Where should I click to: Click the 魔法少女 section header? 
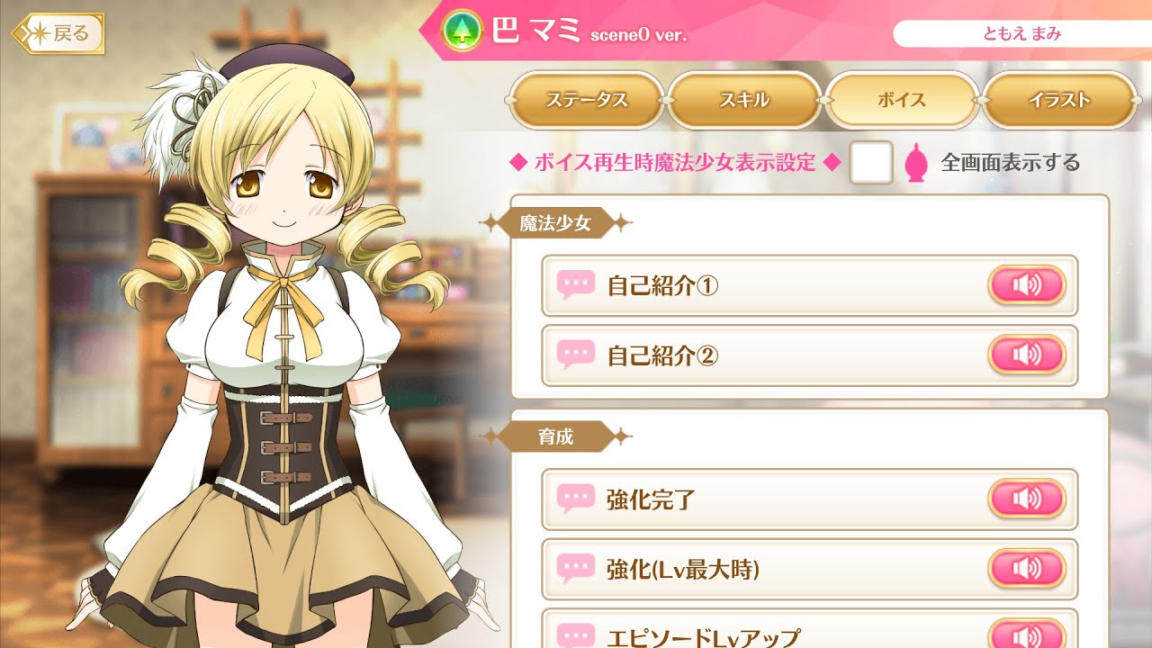556,223
